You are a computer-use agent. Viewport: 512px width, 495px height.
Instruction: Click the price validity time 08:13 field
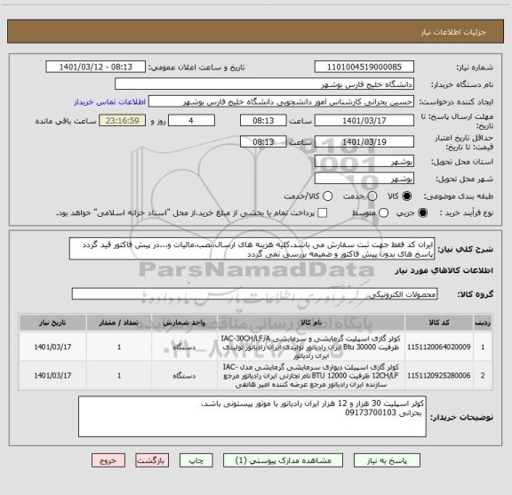pyautogui.click(x=263, y=141)
